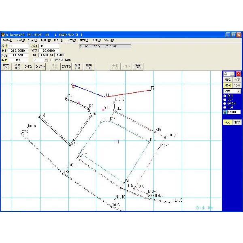Click the CutOff toolbar button
Viewport: 243px width, 243px height.
40,66
